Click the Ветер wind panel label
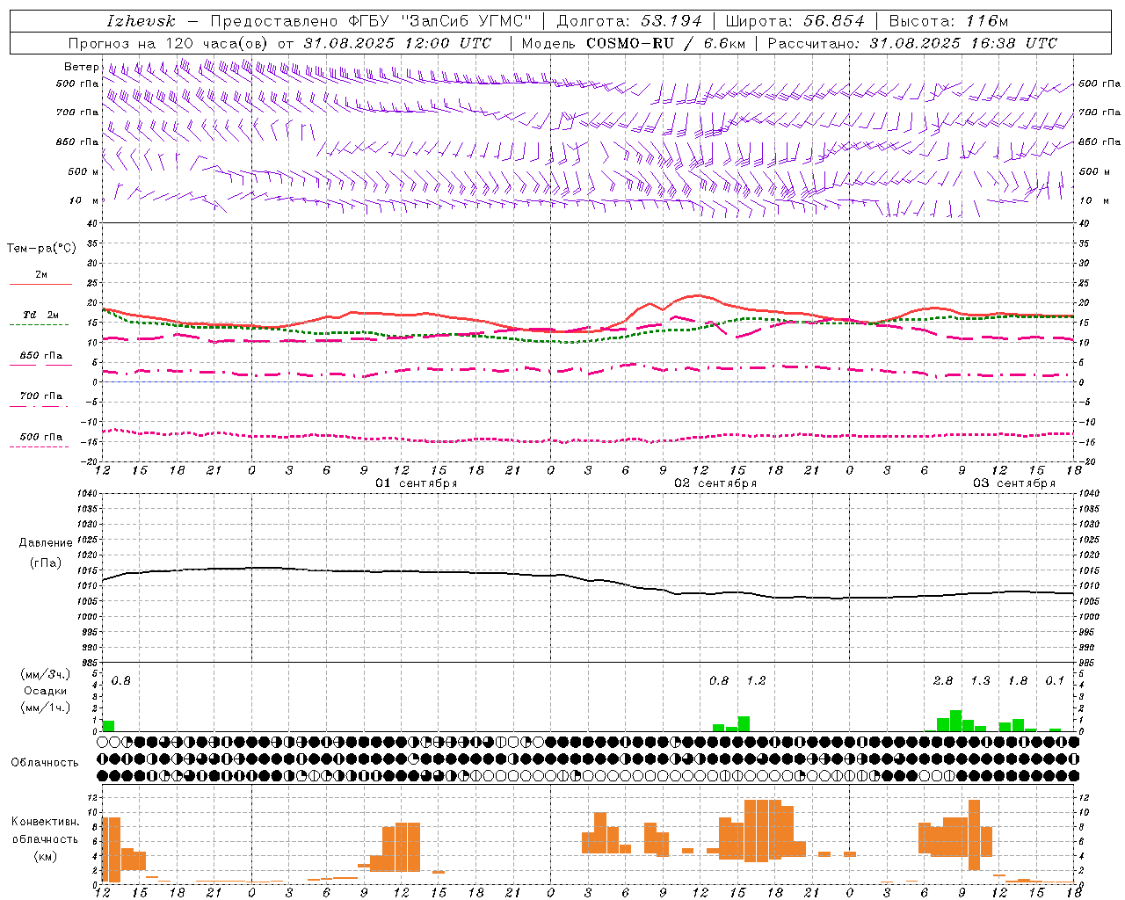Screen dimensions: 1125x900 (82, 67)
